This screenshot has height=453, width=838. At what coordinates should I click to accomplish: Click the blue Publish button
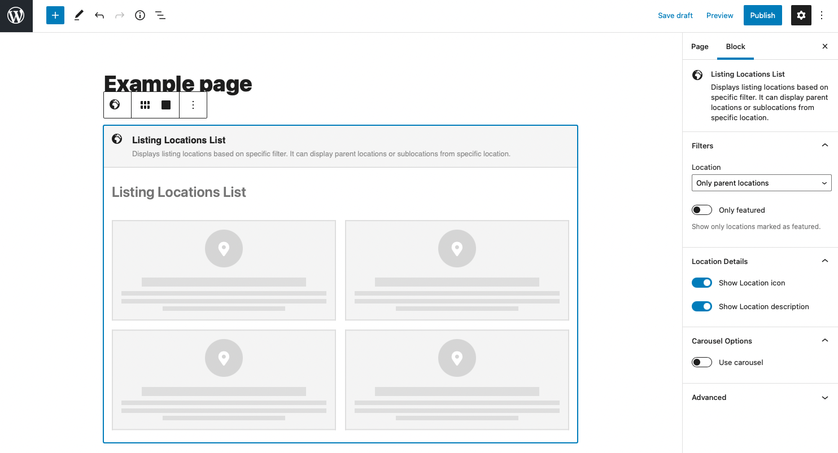[x=762, y=15]
